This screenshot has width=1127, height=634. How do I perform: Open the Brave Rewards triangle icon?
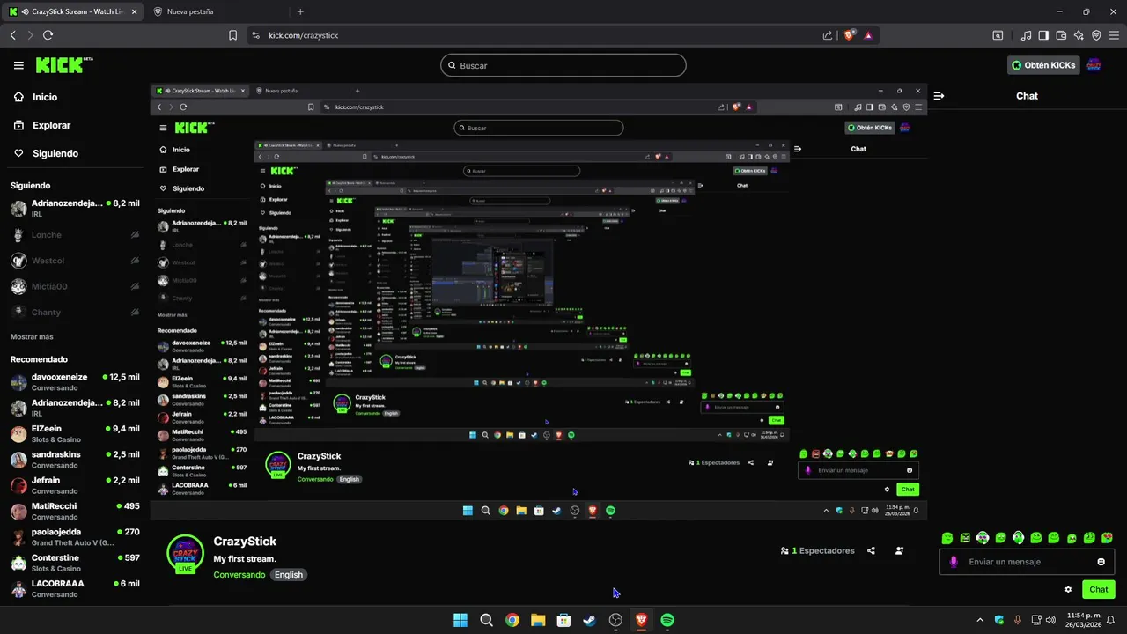point(868,35)
